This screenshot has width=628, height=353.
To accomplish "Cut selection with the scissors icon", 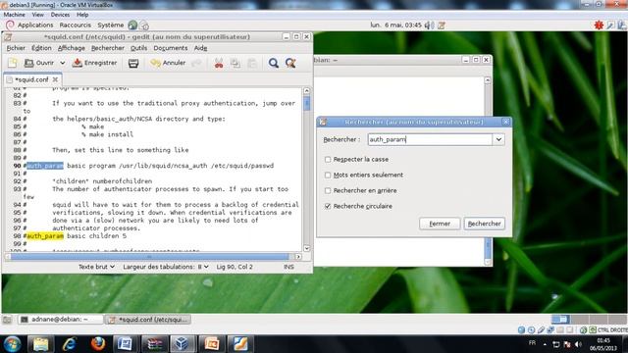I will [219, 63].
